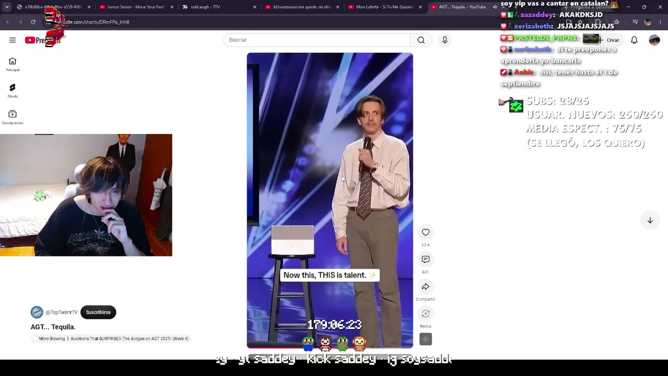Open the notifications bell

click(x=634, y=40)
